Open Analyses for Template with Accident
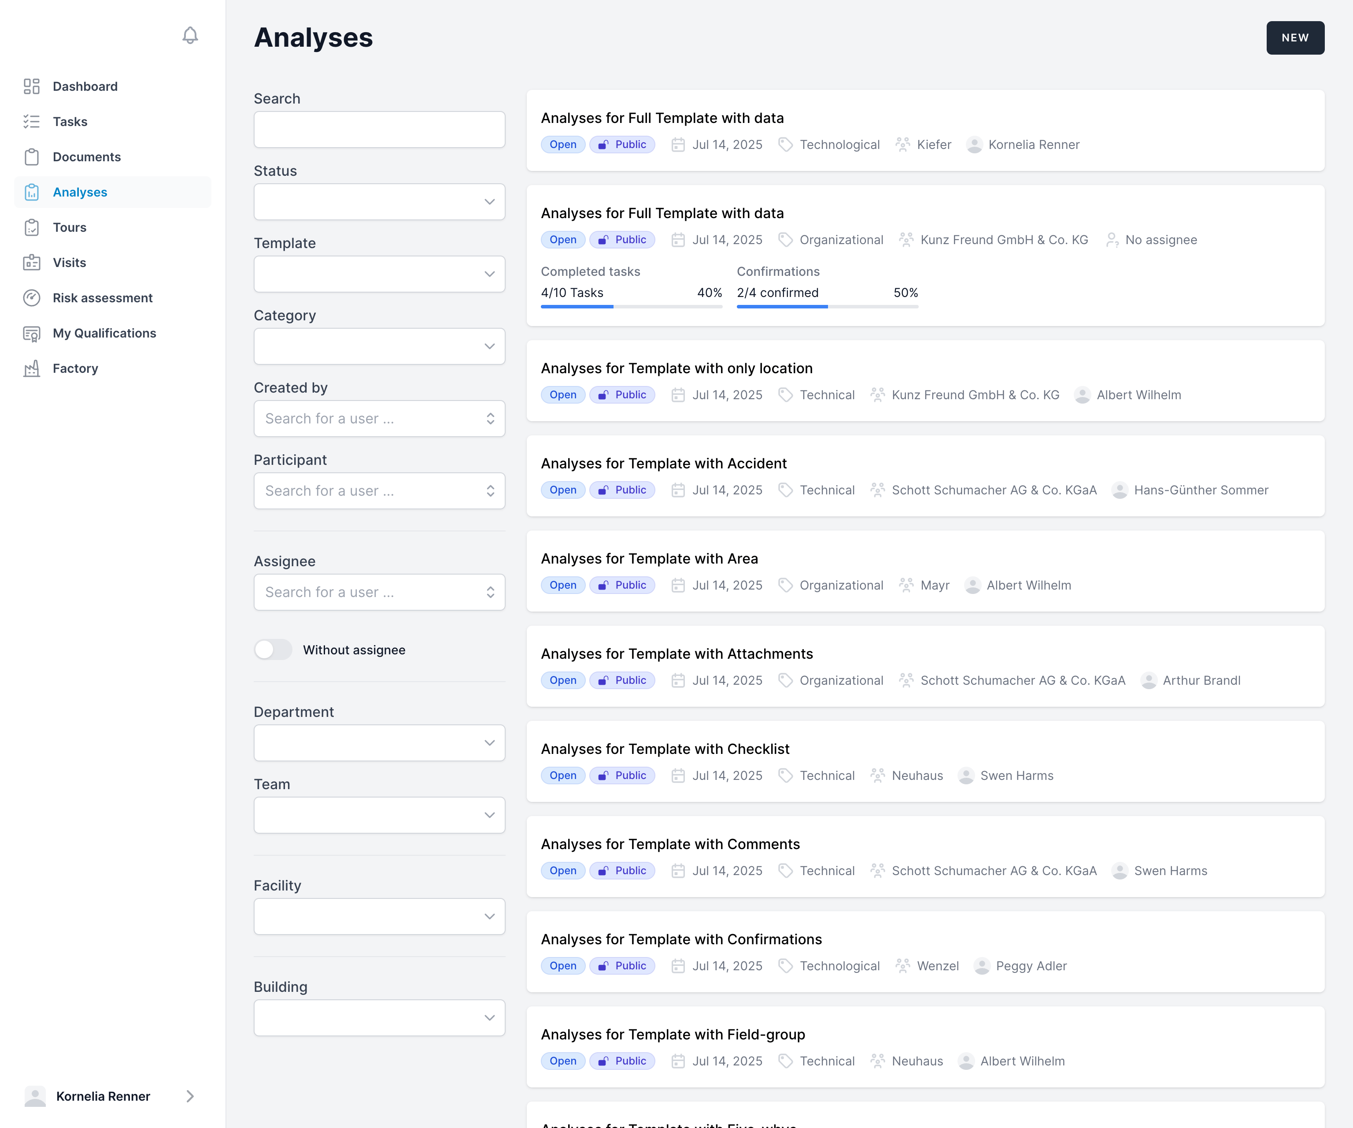Screen dimensions: 1353x1128 coord(664,464)
